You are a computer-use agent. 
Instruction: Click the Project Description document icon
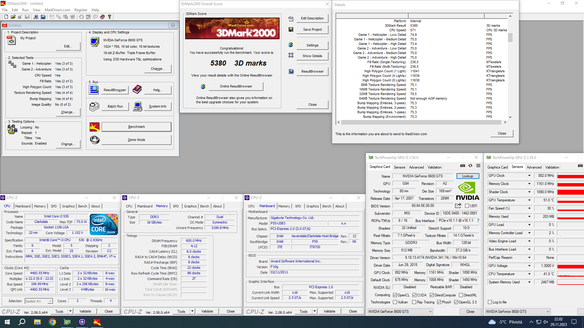tap(11, 40)
